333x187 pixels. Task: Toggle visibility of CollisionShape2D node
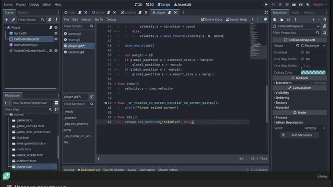56,39
